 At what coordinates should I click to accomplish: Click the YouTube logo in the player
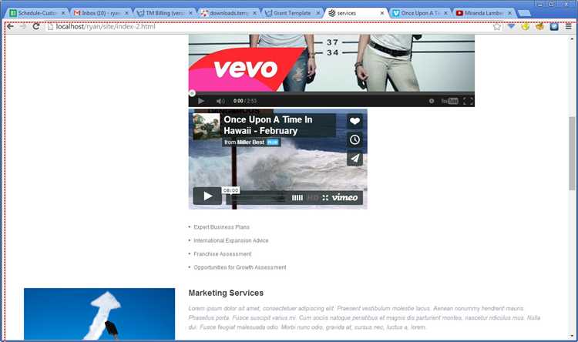[449, 101]
